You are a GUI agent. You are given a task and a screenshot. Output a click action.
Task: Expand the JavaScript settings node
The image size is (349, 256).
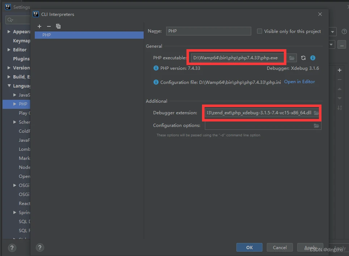15,95
